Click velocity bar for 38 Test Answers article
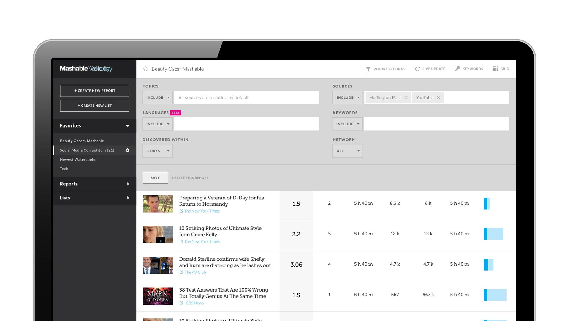The image size is (570, 321). pyautogui.click(x=495, y=295)
